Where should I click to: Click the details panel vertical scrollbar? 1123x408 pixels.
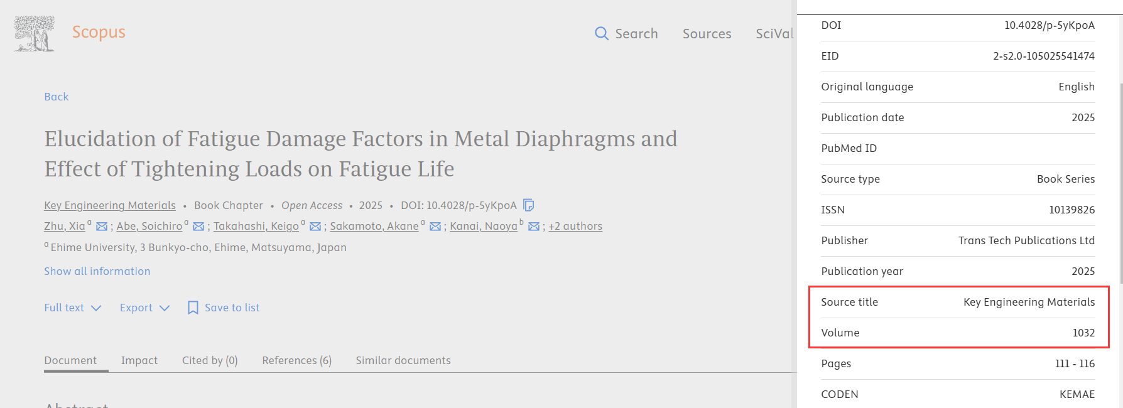tap(1120, 188)
